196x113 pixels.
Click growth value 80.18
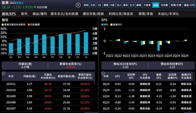(48, 84)
